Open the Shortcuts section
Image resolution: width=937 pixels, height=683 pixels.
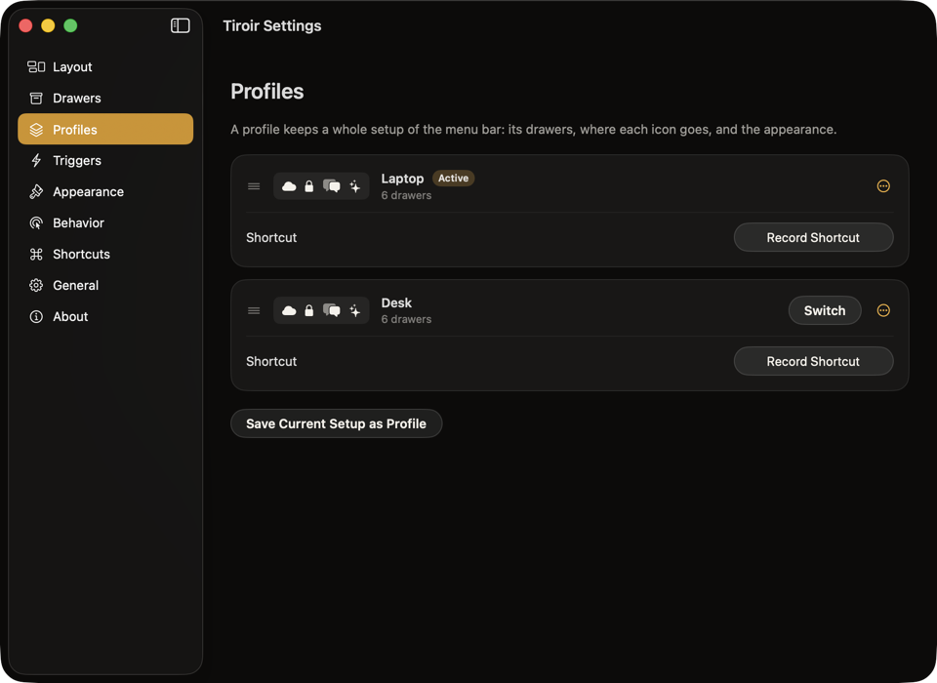[x=105, y=254]
